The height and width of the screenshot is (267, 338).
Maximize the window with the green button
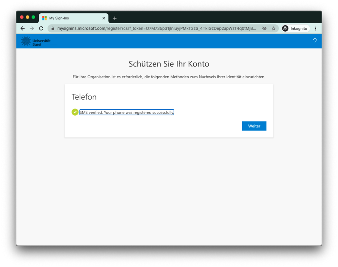point(33,17)
